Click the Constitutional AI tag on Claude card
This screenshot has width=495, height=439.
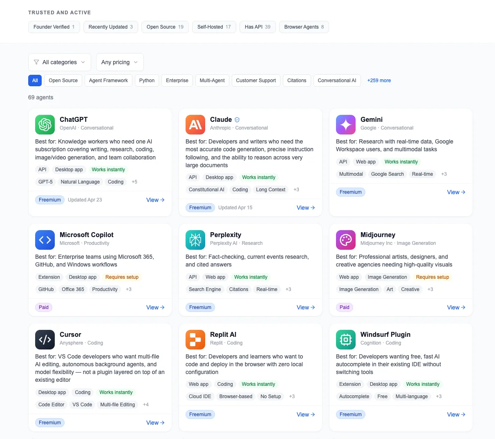point(206,190)
